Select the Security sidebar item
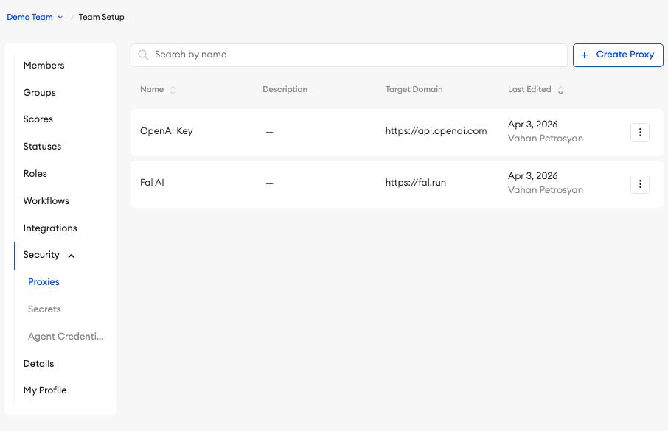The height and width of the screenshot is (431, 668). click(41, 255)
